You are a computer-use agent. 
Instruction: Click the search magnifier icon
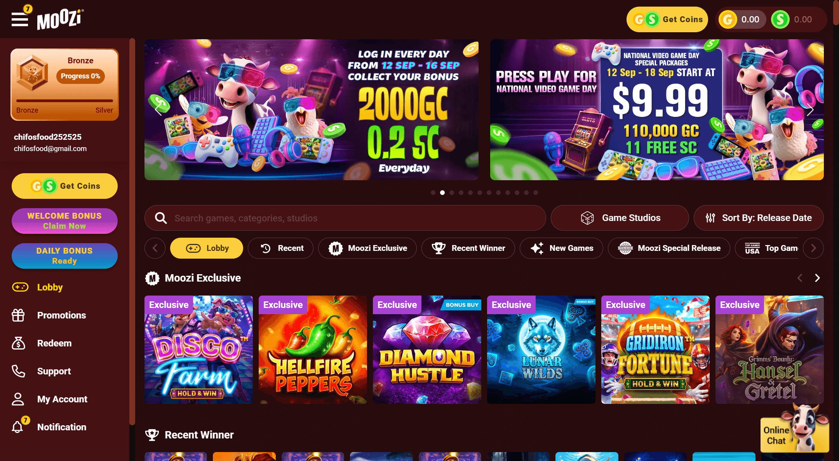tap(161, 218)
